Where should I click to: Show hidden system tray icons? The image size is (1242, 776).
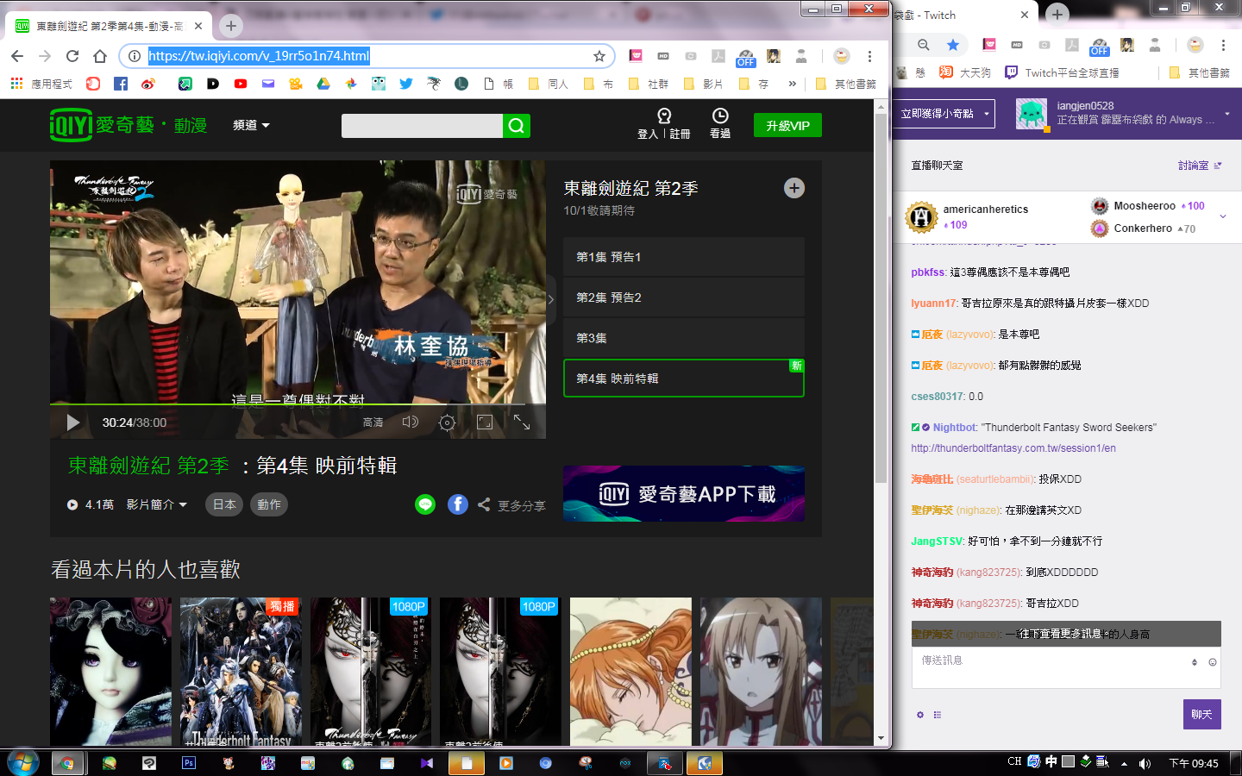coord(1124,763)
